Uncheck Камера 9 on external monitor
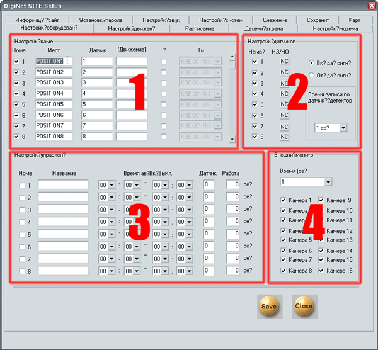Image resolution: width=378 pixels, height=350 pixels. pos(321,200)
